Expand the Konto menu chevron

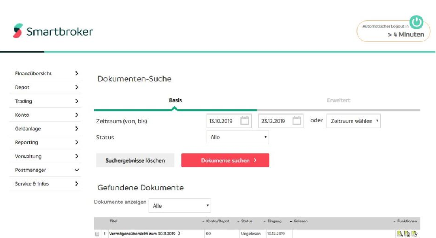click(77, 115)
